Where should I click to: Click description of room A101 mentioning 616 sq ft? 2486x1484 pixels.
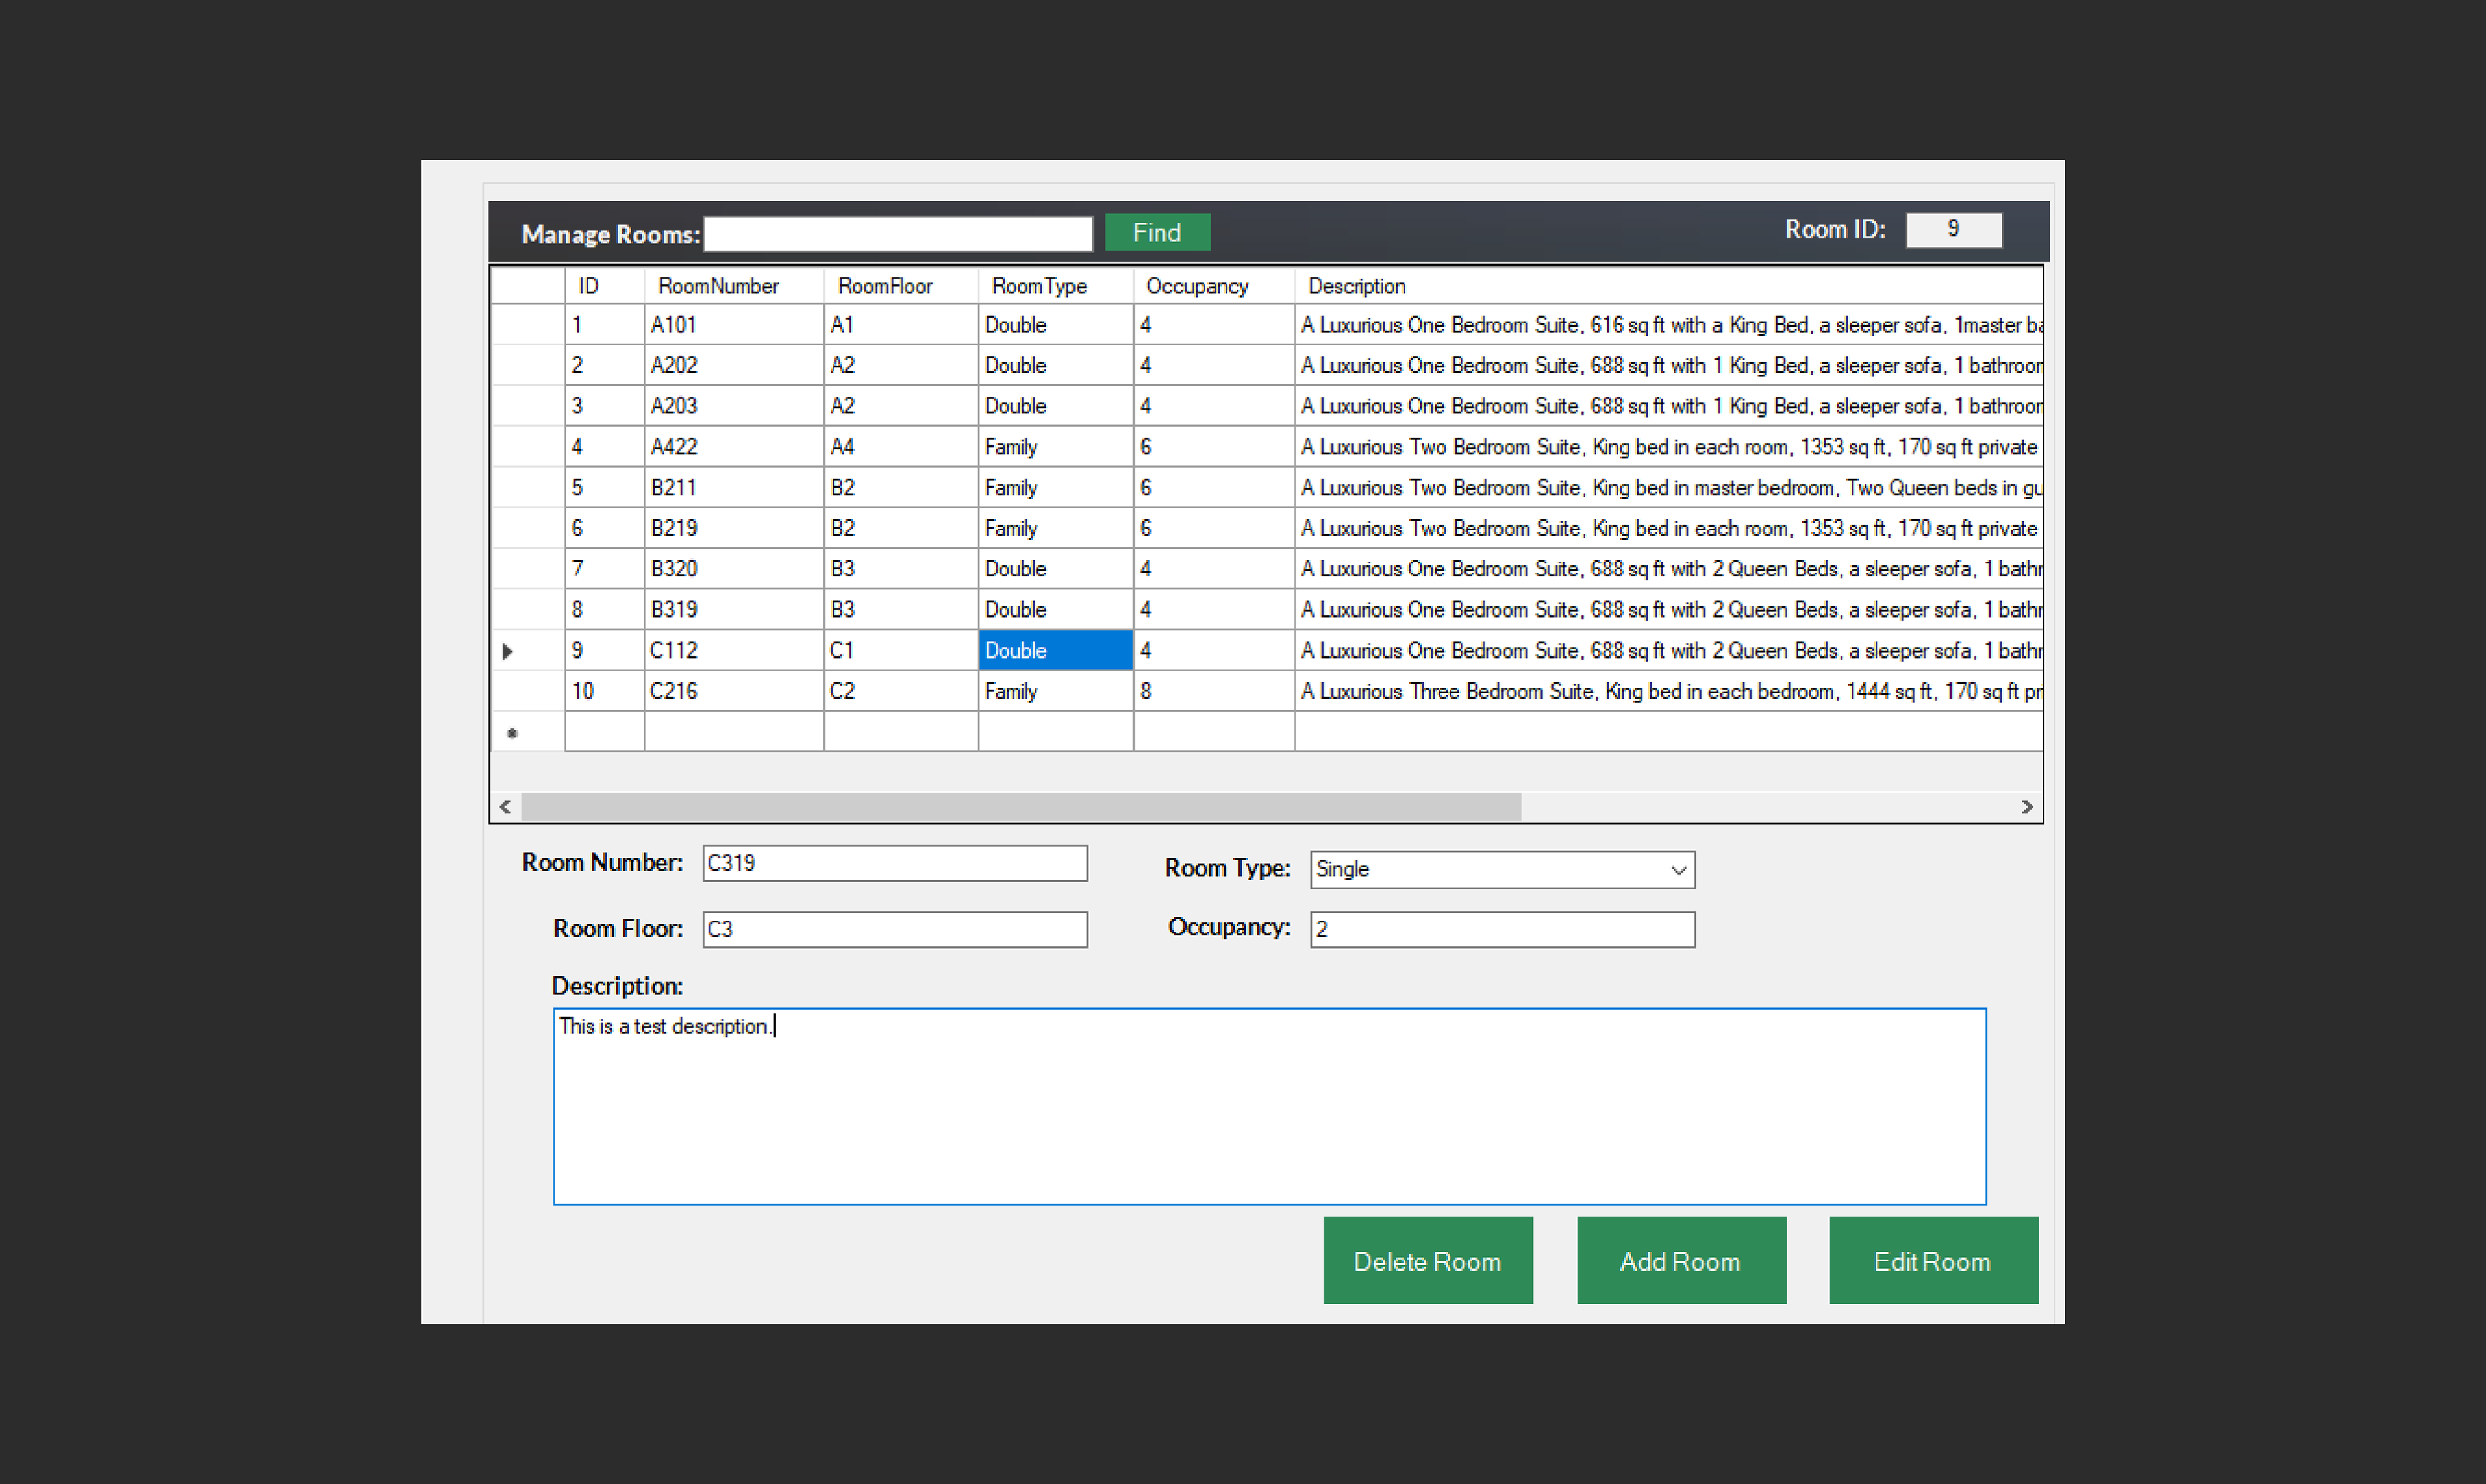coord(1667,324)
